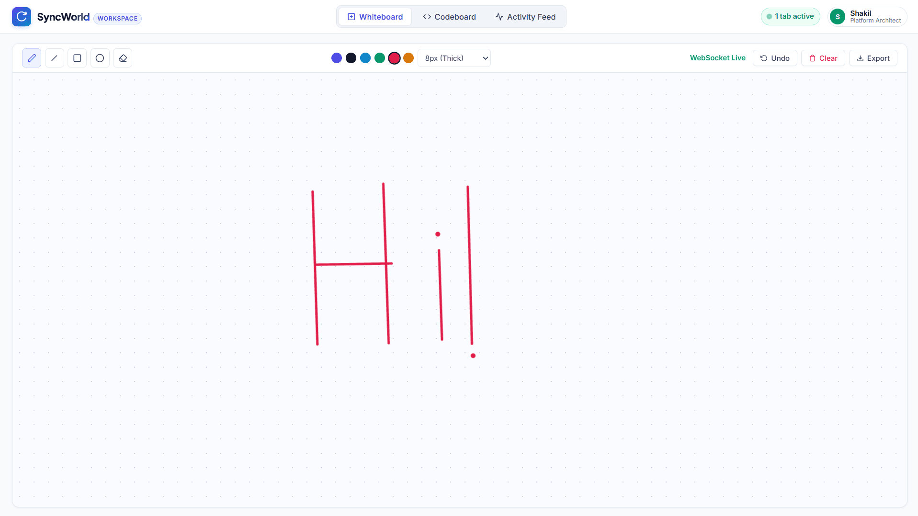Screen dimensions: 918x516
Task: Open the Activity Feed tab
Action: click(x=525, y=17)
